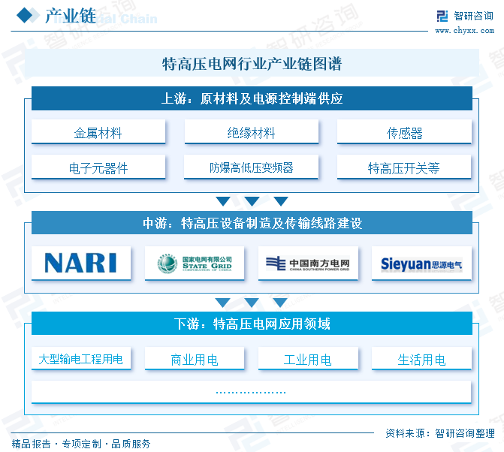Click the 传感器 box

click(404, 132)
